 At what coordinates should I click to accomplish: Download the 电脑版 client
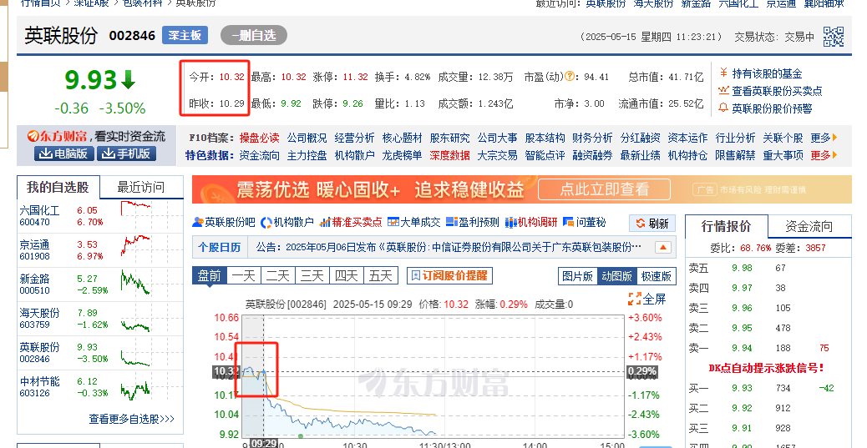(x=64, y=154)
